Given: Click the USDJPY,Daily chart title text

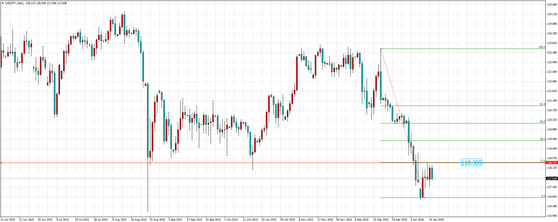Looking at the screenshot, I should tap(15, 3).
